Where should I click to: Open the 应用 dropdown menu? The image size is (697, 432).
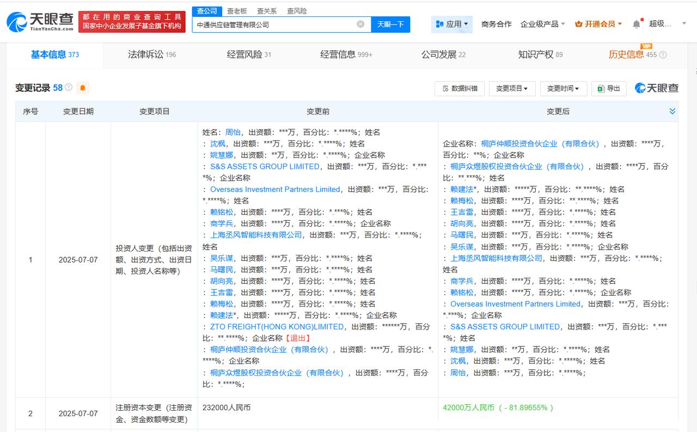click(x=452, y=24)
